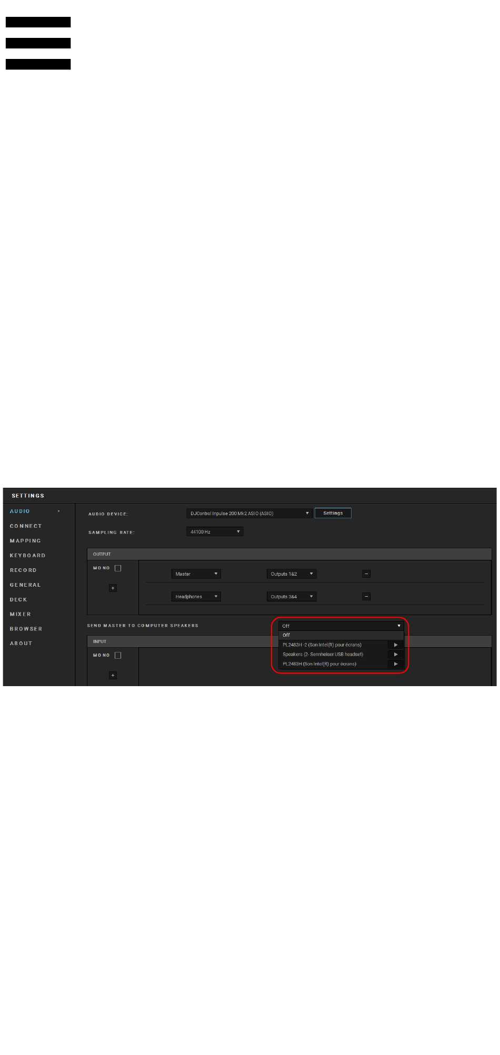
Task: Click play arrow beside last PL2483H device
Action: click(x=395, y=664)
